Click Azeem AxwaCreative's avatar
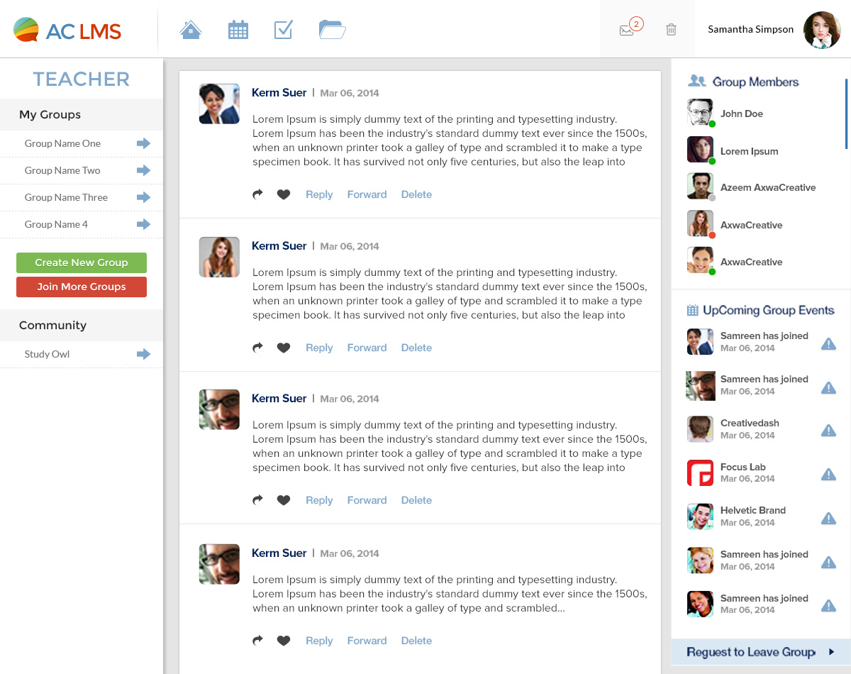 point(700,187)
